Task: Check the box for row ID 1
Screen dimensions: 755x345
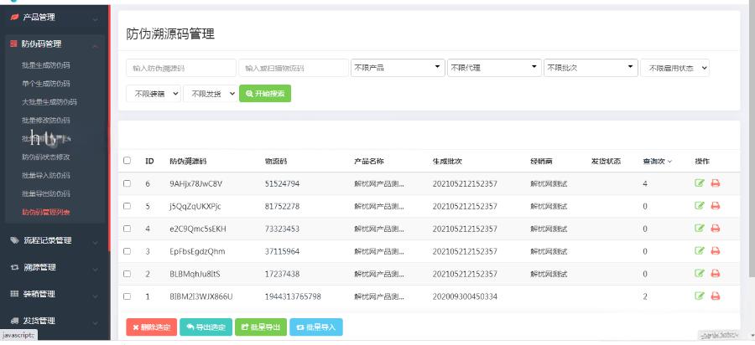Action: pos(127,296)
